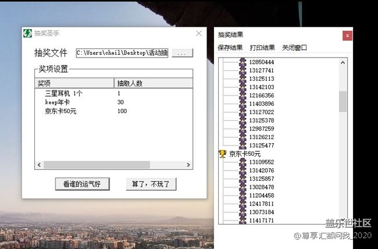Select result entry 11403896
Screen dimensions: 378x249
[x=262, y=104]
